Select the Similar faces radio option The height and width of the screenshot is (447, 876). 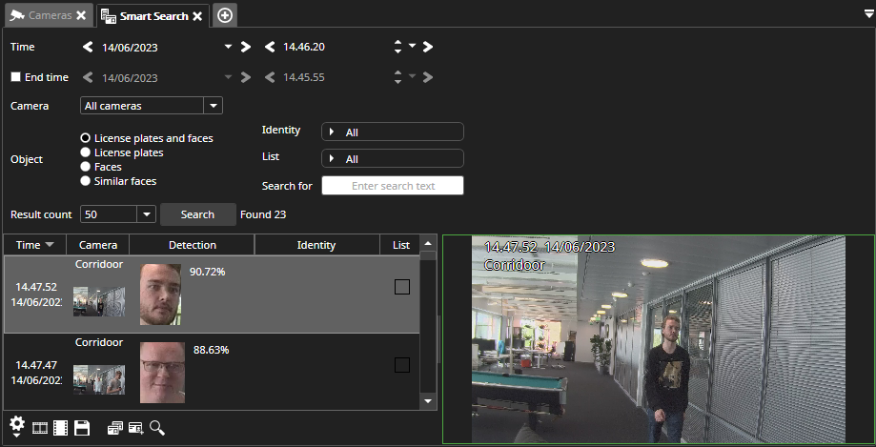tap(86, 181)
